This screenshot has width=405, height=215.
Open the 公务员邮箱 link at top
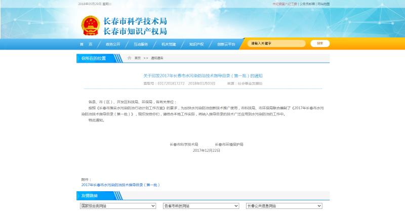pos(307,4)
